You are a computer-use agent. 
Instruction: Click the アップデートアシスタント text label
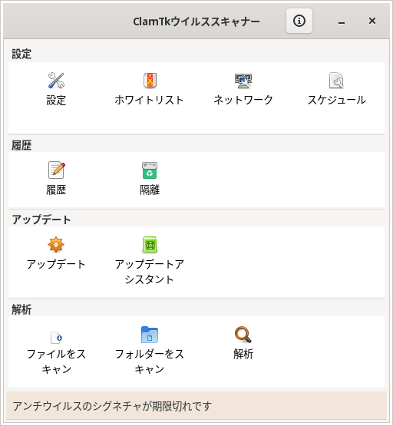click(150, 272)
